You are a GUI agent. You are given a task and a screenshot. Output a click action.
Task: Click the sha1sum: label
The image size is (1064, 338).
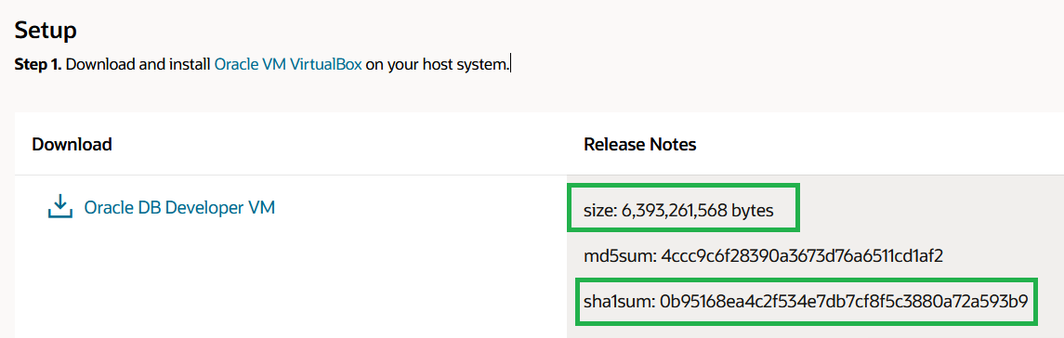[x=616, y=301]
